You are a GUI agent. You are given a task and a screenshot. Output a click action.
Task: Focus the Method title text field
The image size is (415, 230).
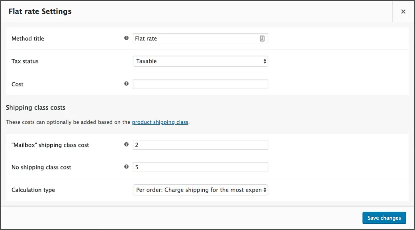pos(195,39)
